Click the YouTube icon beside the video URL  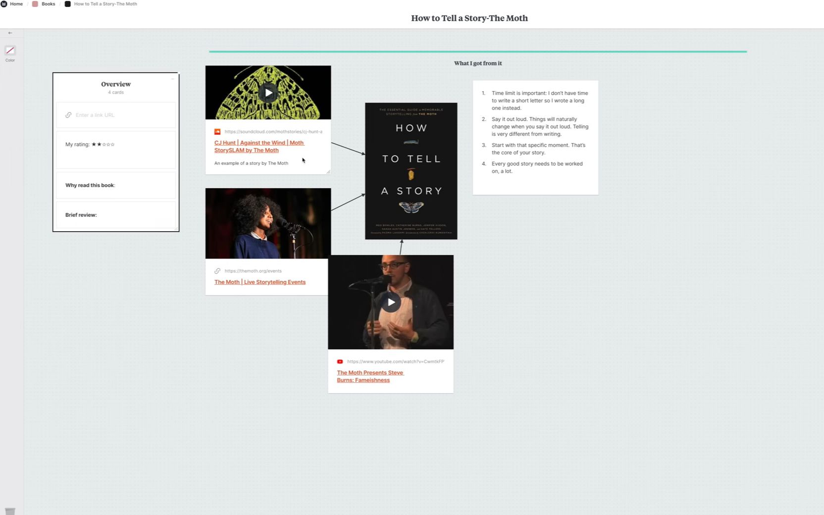(340, 361)
